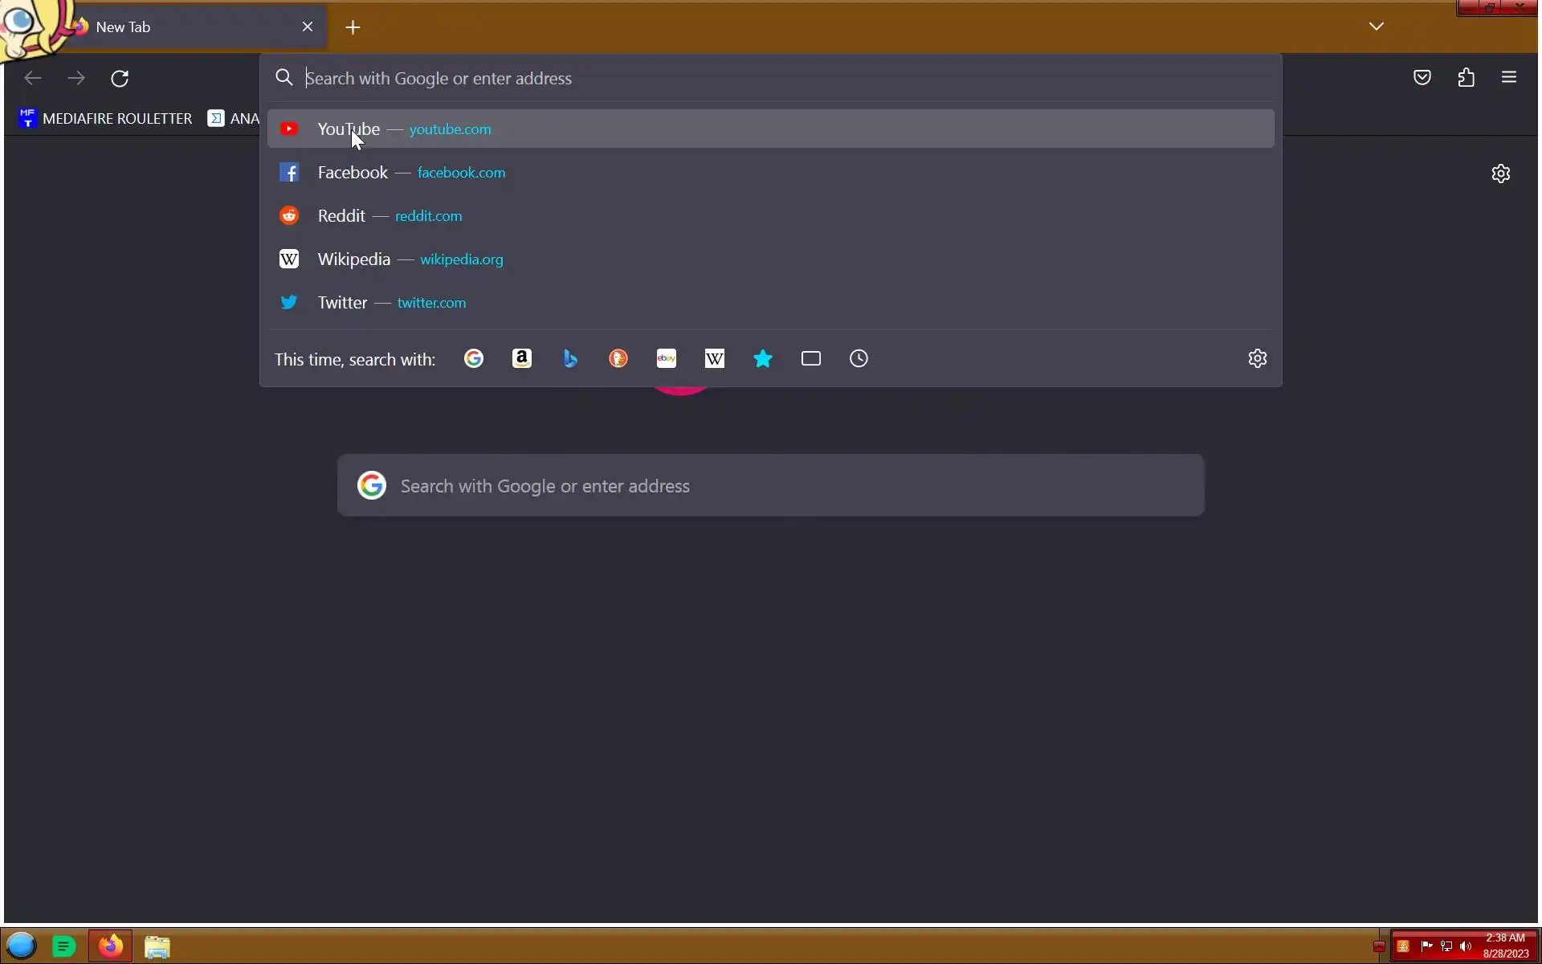Search this time with Amazon icon

pos(522,358)
